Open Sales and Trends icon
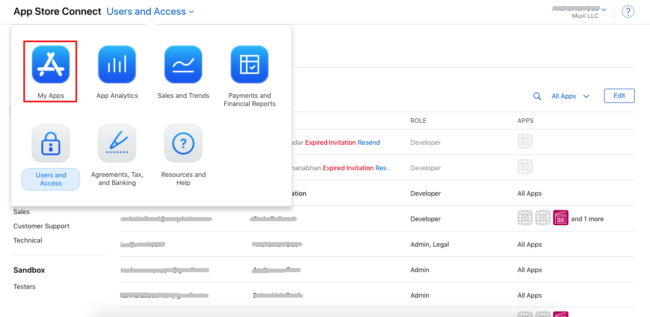Viewport: 650px width, 317px height. (x=183, y=64)
